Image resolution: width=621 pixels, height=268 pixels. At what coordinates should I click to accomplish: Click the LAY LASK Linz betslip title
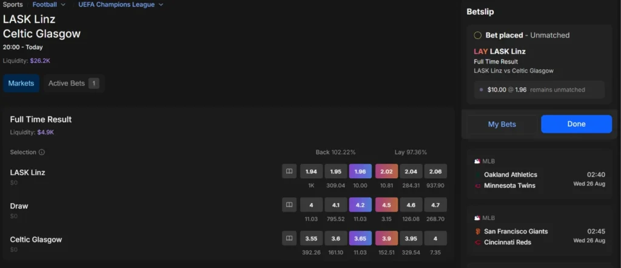[500, 52]
